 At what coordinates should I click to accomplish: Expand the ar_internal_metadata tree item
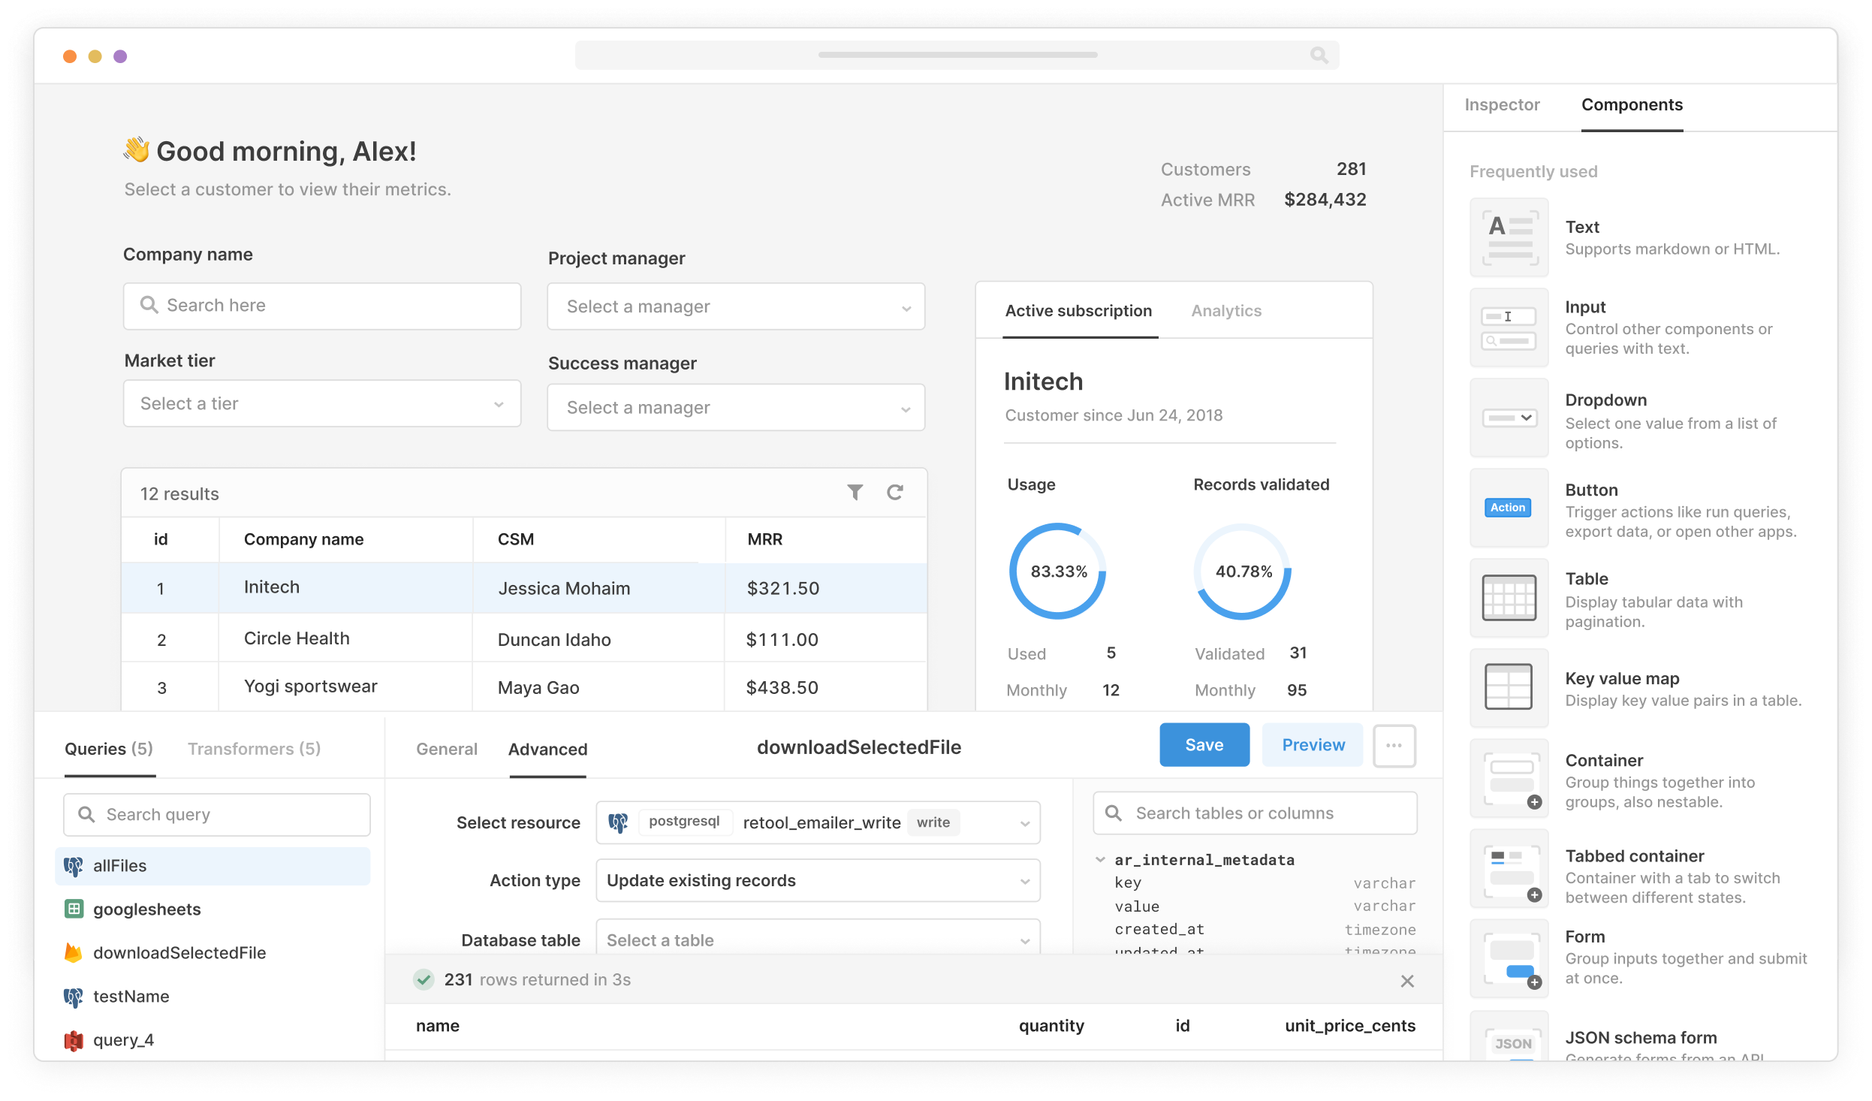coord(1099,858)
